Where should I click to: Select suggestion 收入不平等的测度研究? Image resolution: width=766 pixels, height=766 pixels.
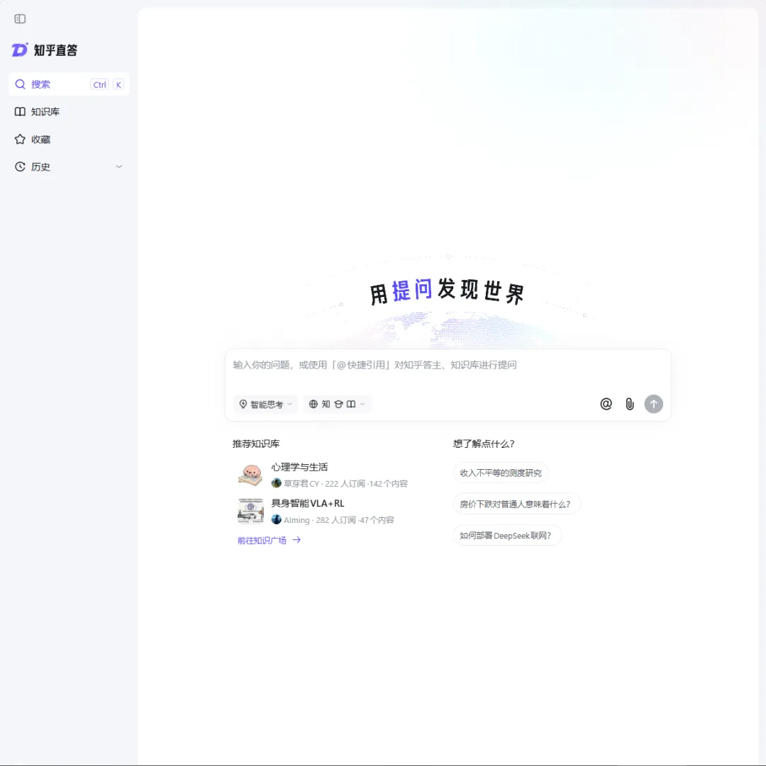pos(501,473)
